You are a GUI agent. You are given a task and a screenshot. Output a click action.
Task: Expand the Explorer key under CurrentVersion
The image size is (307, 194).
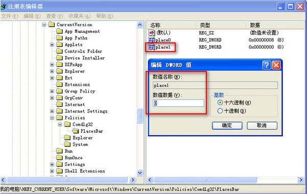52,71
